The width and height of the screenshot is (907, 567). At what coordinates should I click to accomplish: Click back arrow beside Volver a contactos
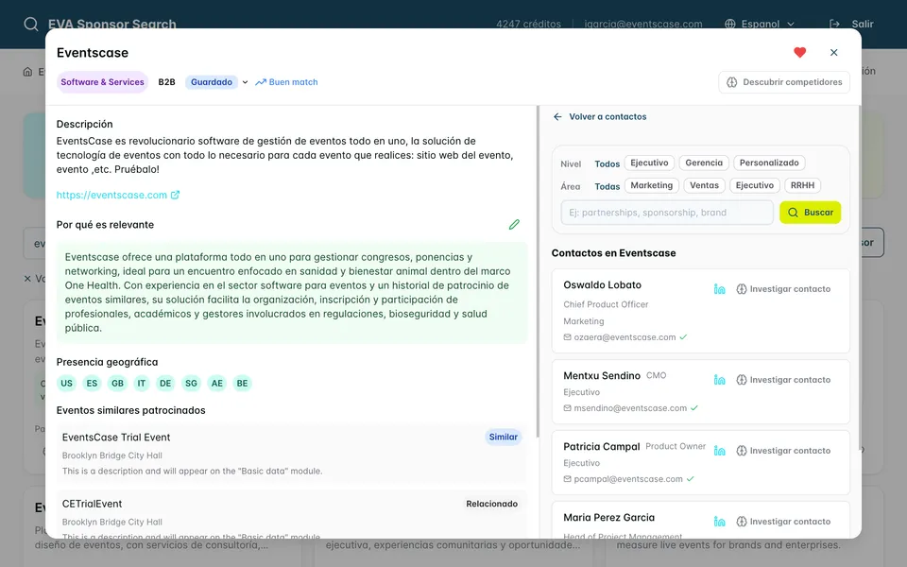(x=558, y=116)
